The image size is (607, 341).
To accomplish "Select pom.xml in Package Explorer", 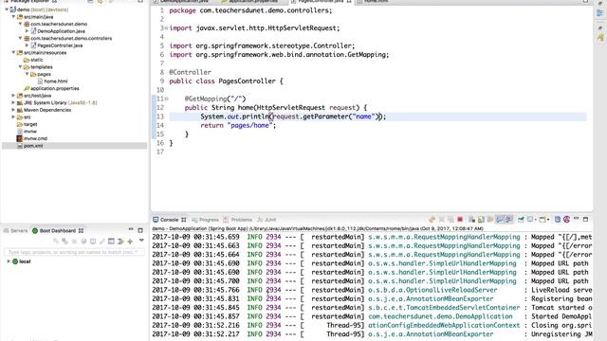I will [33, 146].
